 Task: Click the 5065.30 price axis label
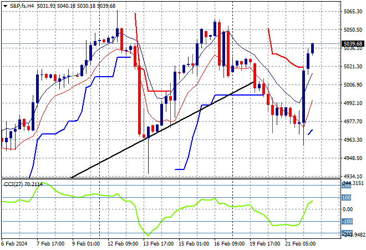point(353,11)
